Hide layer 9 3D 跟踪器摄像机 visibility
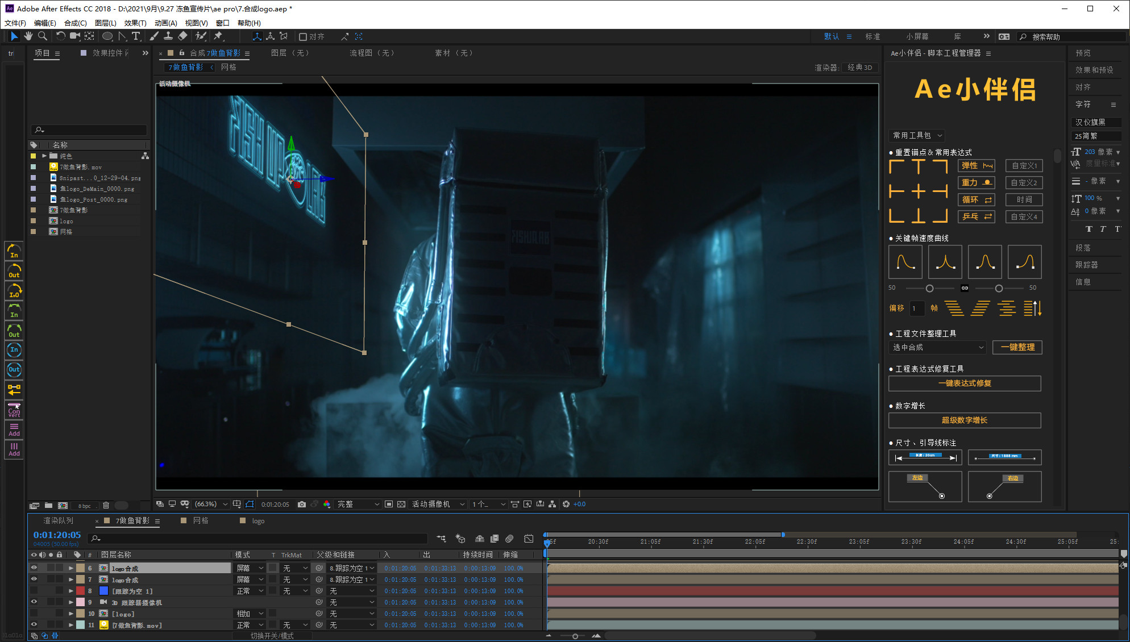This screenshot has height=642, width=1130. 34,602
